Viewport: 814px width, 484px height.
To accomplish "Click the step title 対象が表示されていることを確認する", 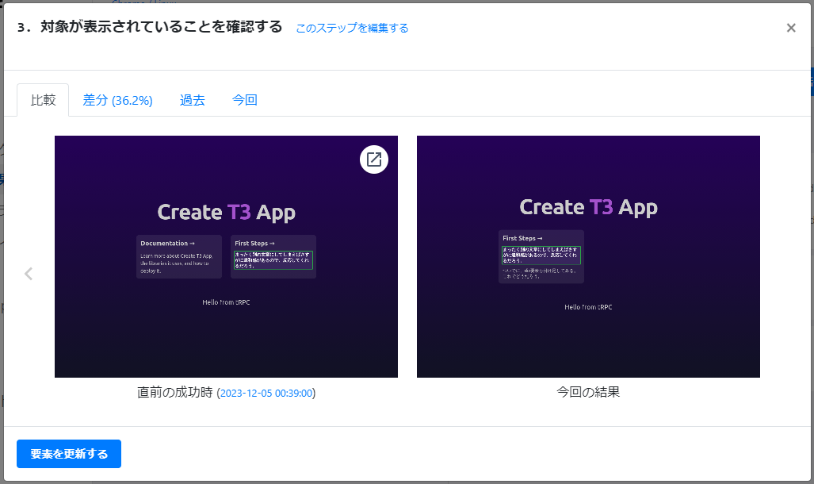I will pos(162,27).
